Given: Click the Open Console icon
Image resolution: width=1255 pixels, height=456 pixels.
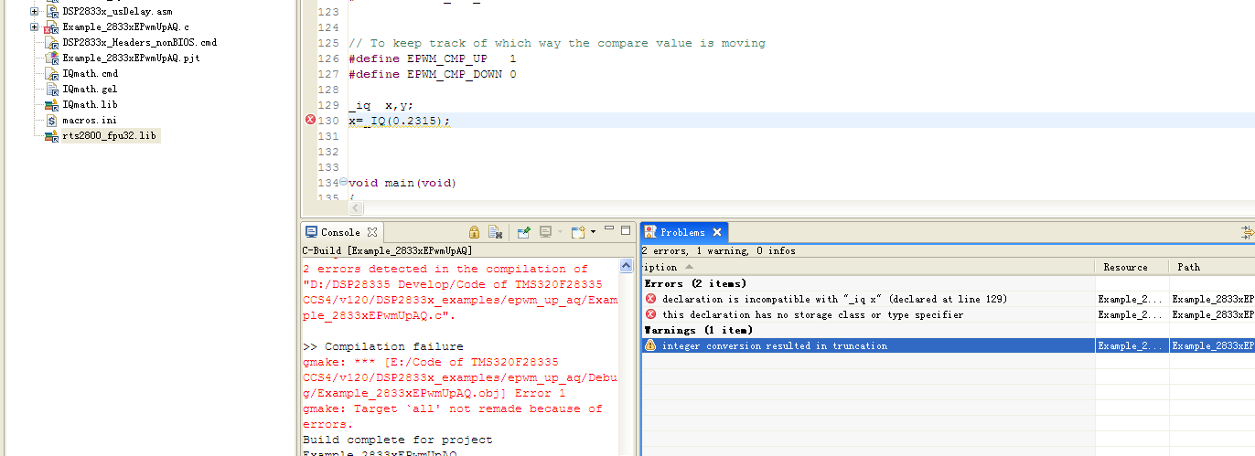Looking at the screenshot, I should [578, 232].
